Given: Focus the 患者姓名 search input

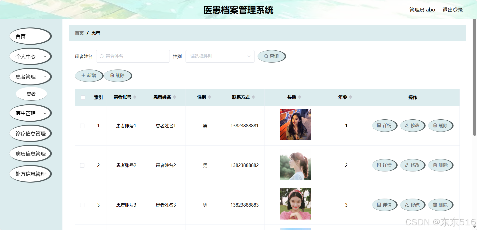Looking at the screenshot, I should tap(133, 56).
